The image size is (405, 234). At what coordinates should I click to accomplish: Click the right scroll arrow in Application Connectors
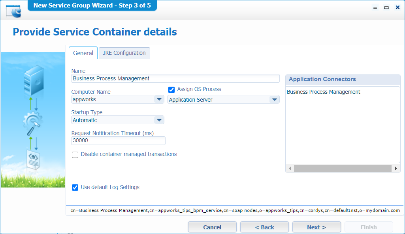tap(396, 168)
